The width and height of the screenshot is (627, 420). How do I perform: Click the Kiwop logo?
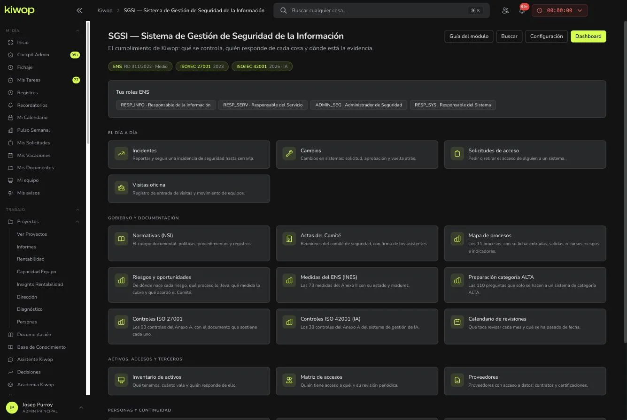(x=19, y=10)
